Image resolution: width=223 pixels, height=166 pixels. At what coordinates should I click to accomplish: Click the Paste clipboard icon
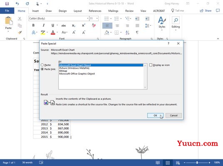coord(9,20)
